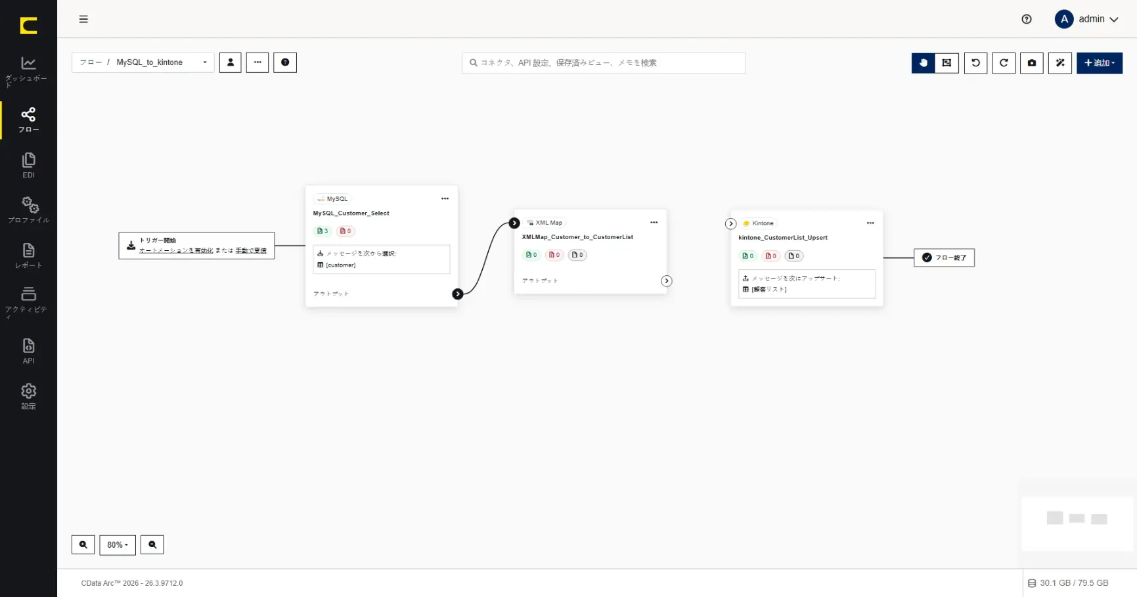Click the flow minimap thumbnail
Viewport: 1137px width, 597px height.
(x=1077, y=523)
